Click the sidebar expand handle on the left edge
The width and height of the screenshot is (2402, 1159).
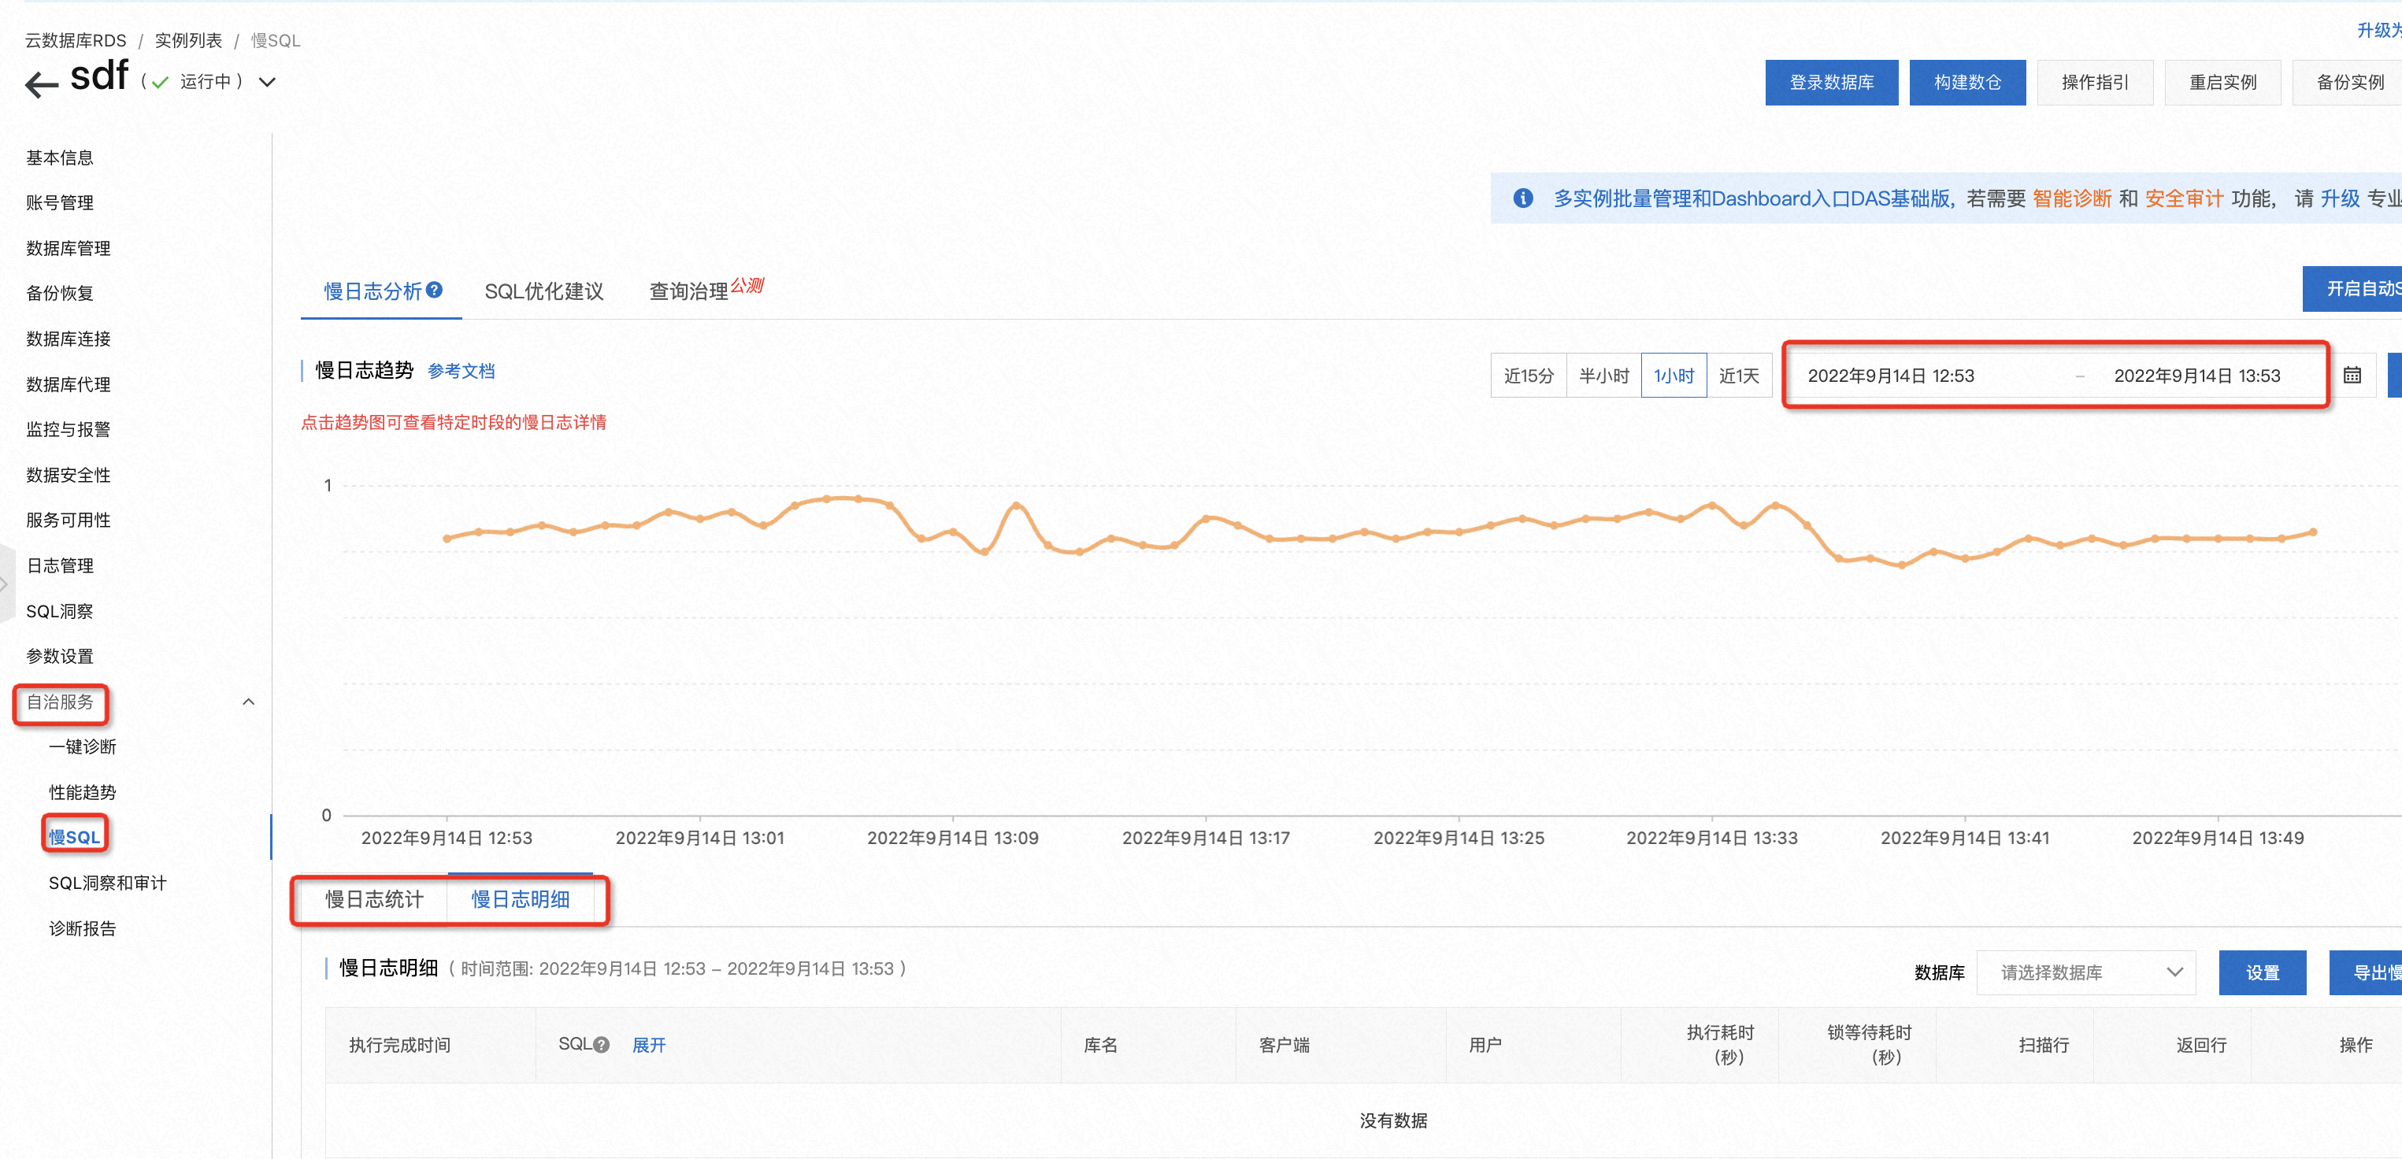point(4,583)
